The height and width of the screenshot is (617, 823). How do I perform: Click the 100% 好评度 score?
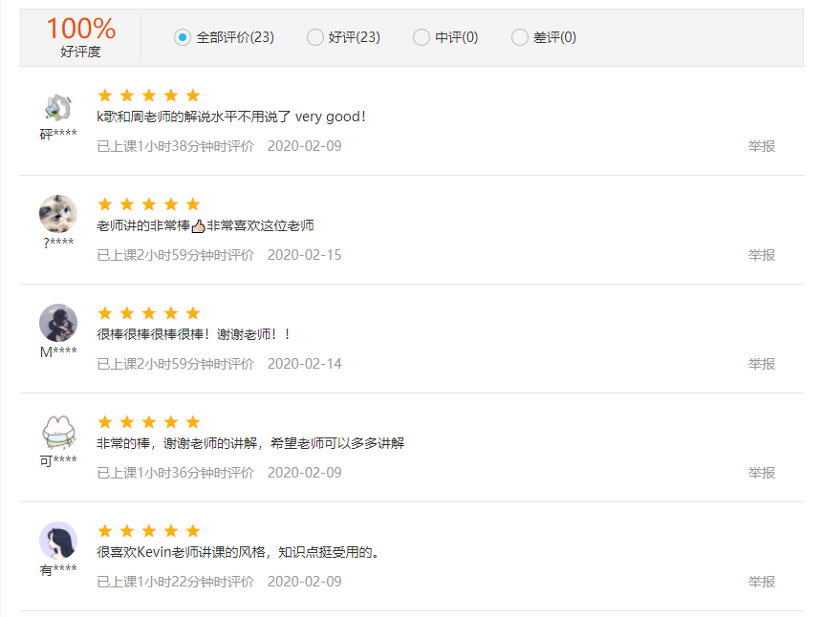point(80,37)
